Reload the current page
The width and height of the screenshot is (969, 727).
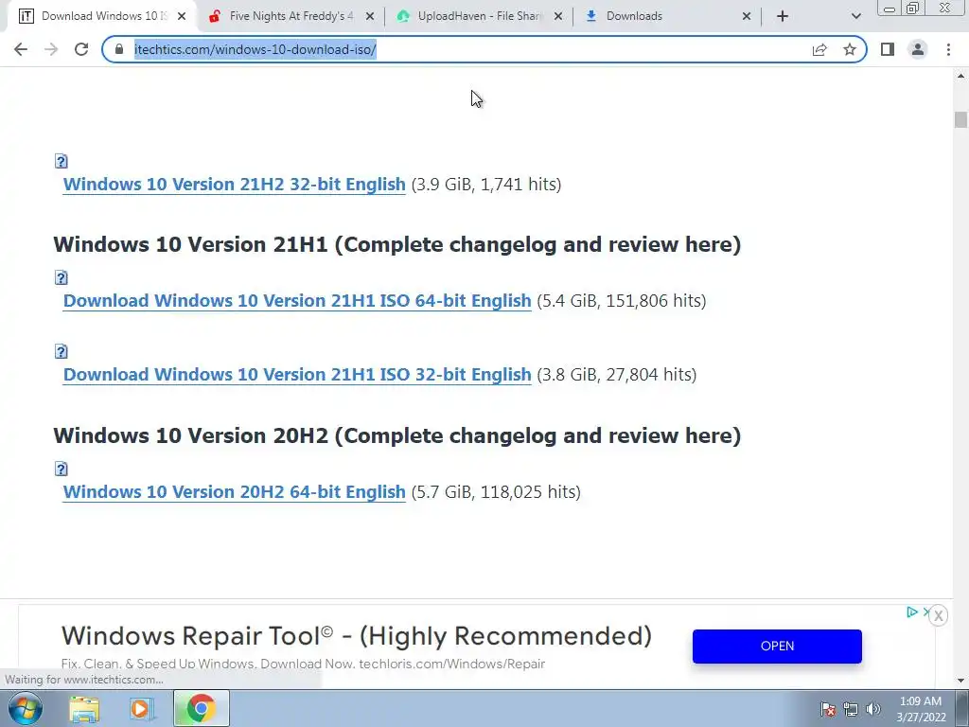click(81, 49)
